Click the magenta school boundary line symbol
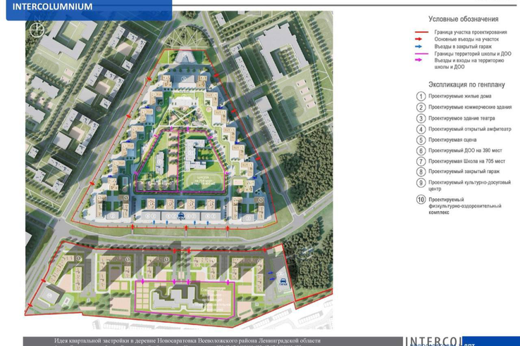Image resolution: width=520 pixels, height=346 pixels. pos(421,53)
